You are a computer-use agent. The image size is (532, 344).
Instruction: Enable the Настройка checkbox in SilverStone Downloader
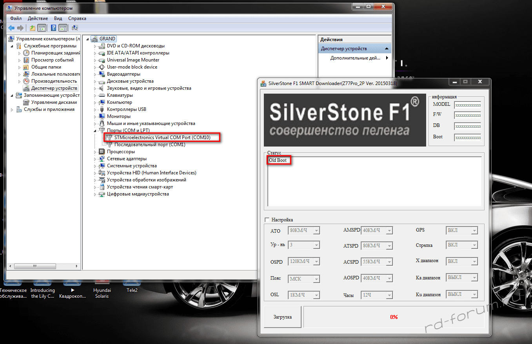tap(267, 220)
